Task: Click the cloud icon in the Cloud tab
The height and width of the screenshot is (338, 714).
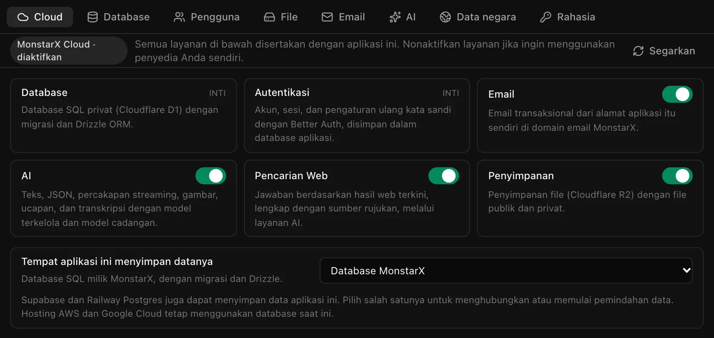Action: [23, 17]
